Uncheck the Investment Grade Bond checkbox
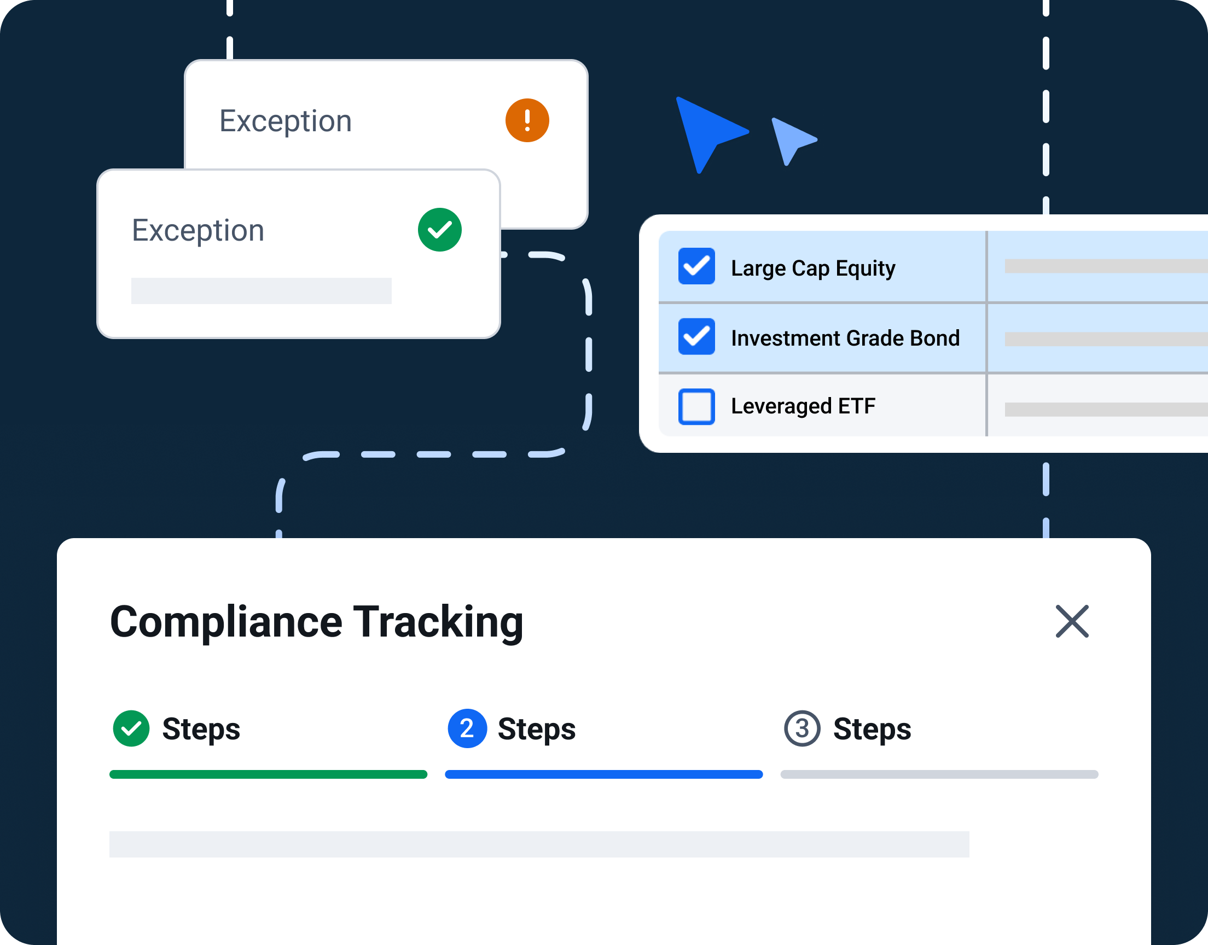Image resolution: width=1208 pixels, height=945 pixels. (x=696, y=336)
